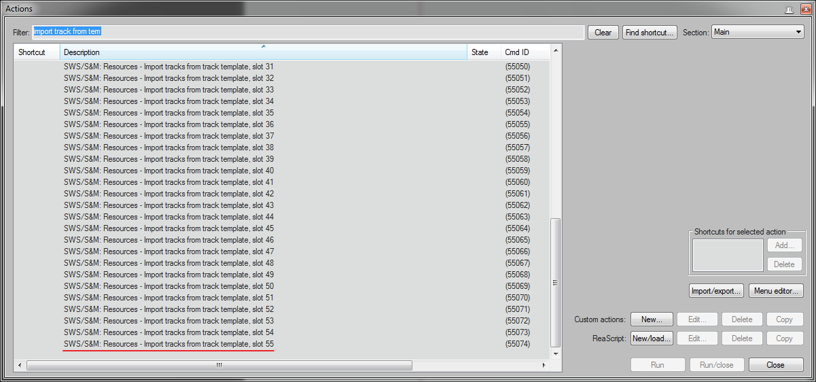Click the Close button at bottom

point(775,365)
